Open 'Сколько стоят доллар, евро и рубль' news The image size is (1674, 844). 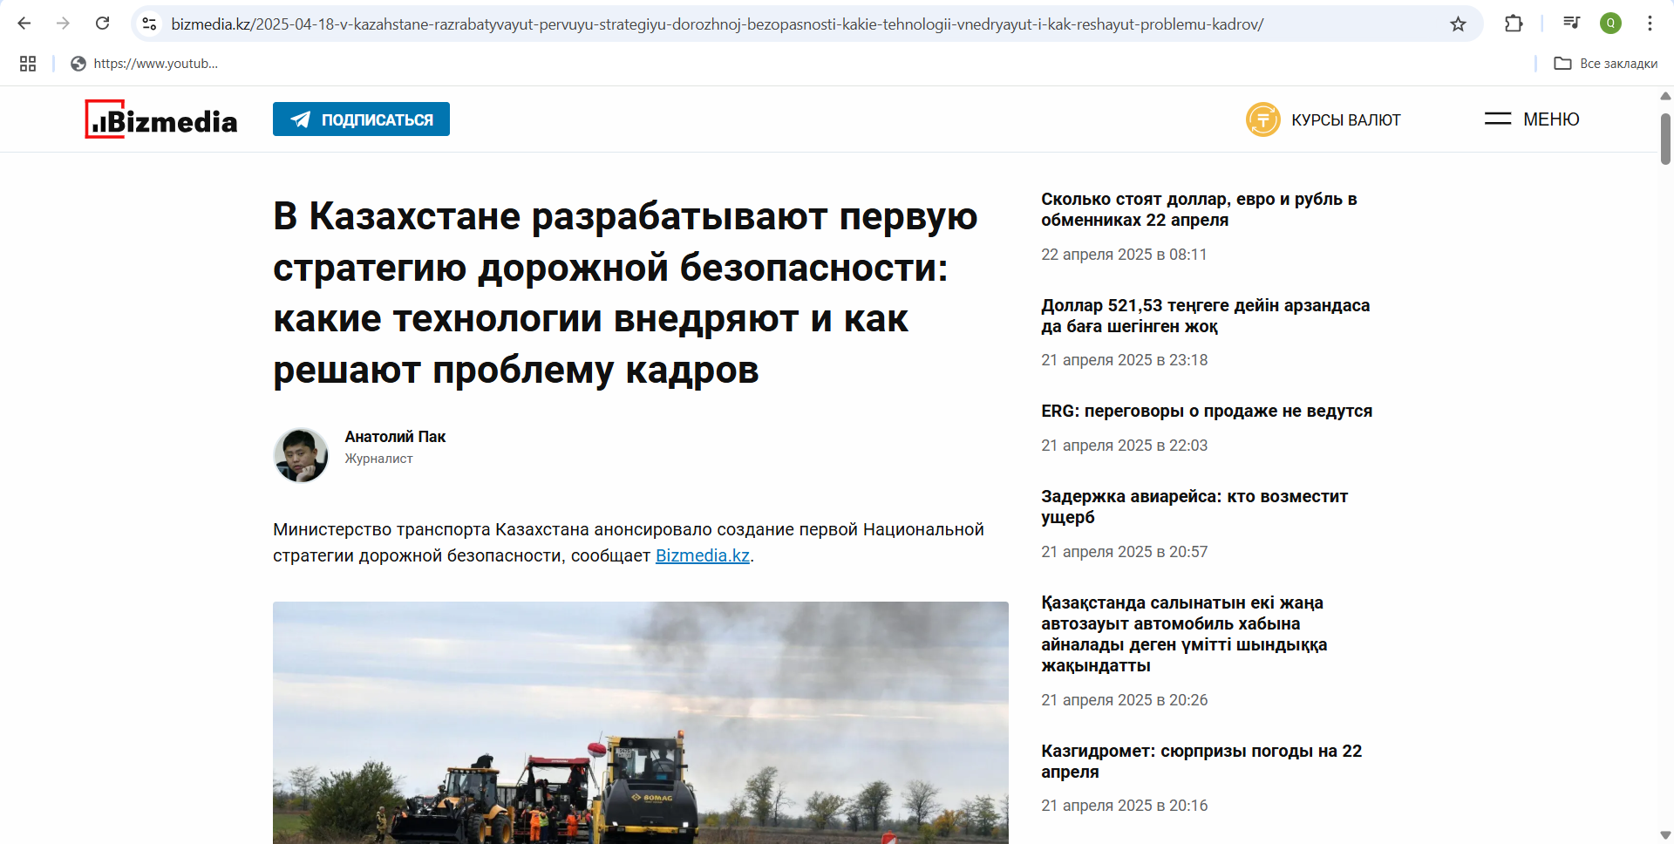1199,209
